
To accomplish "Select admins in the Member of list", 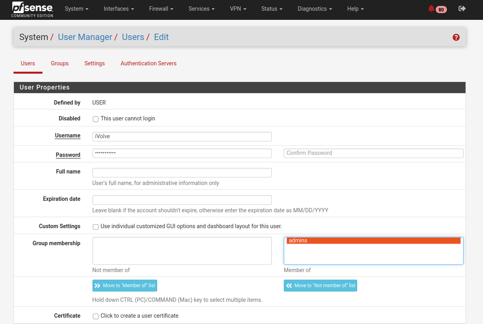I will click(373, 240).
